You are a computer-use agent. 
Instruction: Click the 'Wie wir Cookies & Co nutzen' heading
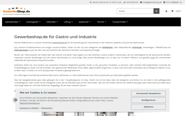coord(38,92)
